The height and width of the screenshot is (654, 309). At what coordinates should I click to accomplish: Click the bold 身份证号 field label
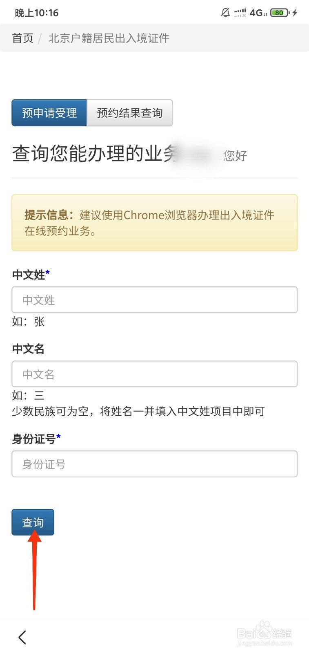point(34,439)
